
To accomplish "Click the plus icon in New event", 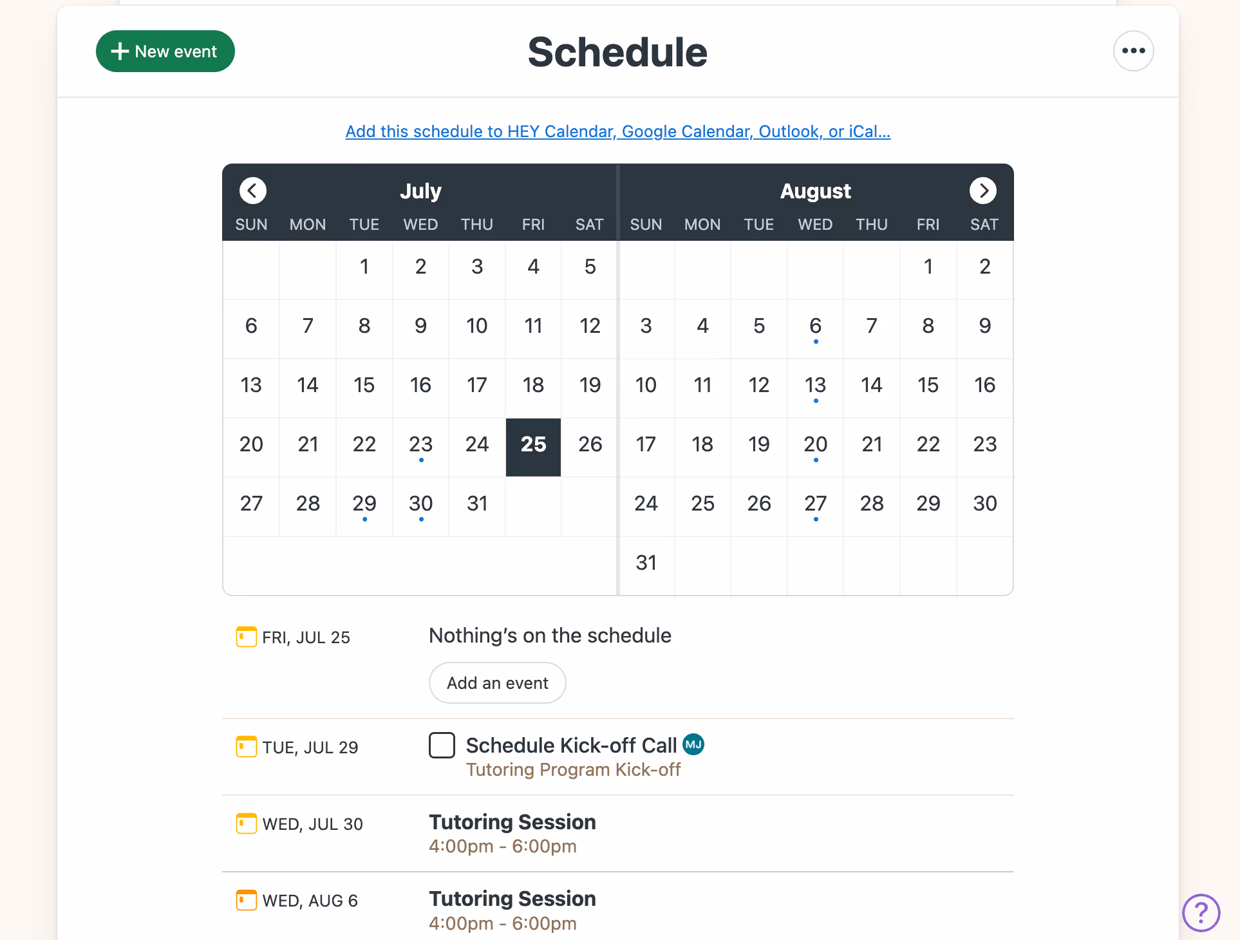I will [x=120, y=51].
